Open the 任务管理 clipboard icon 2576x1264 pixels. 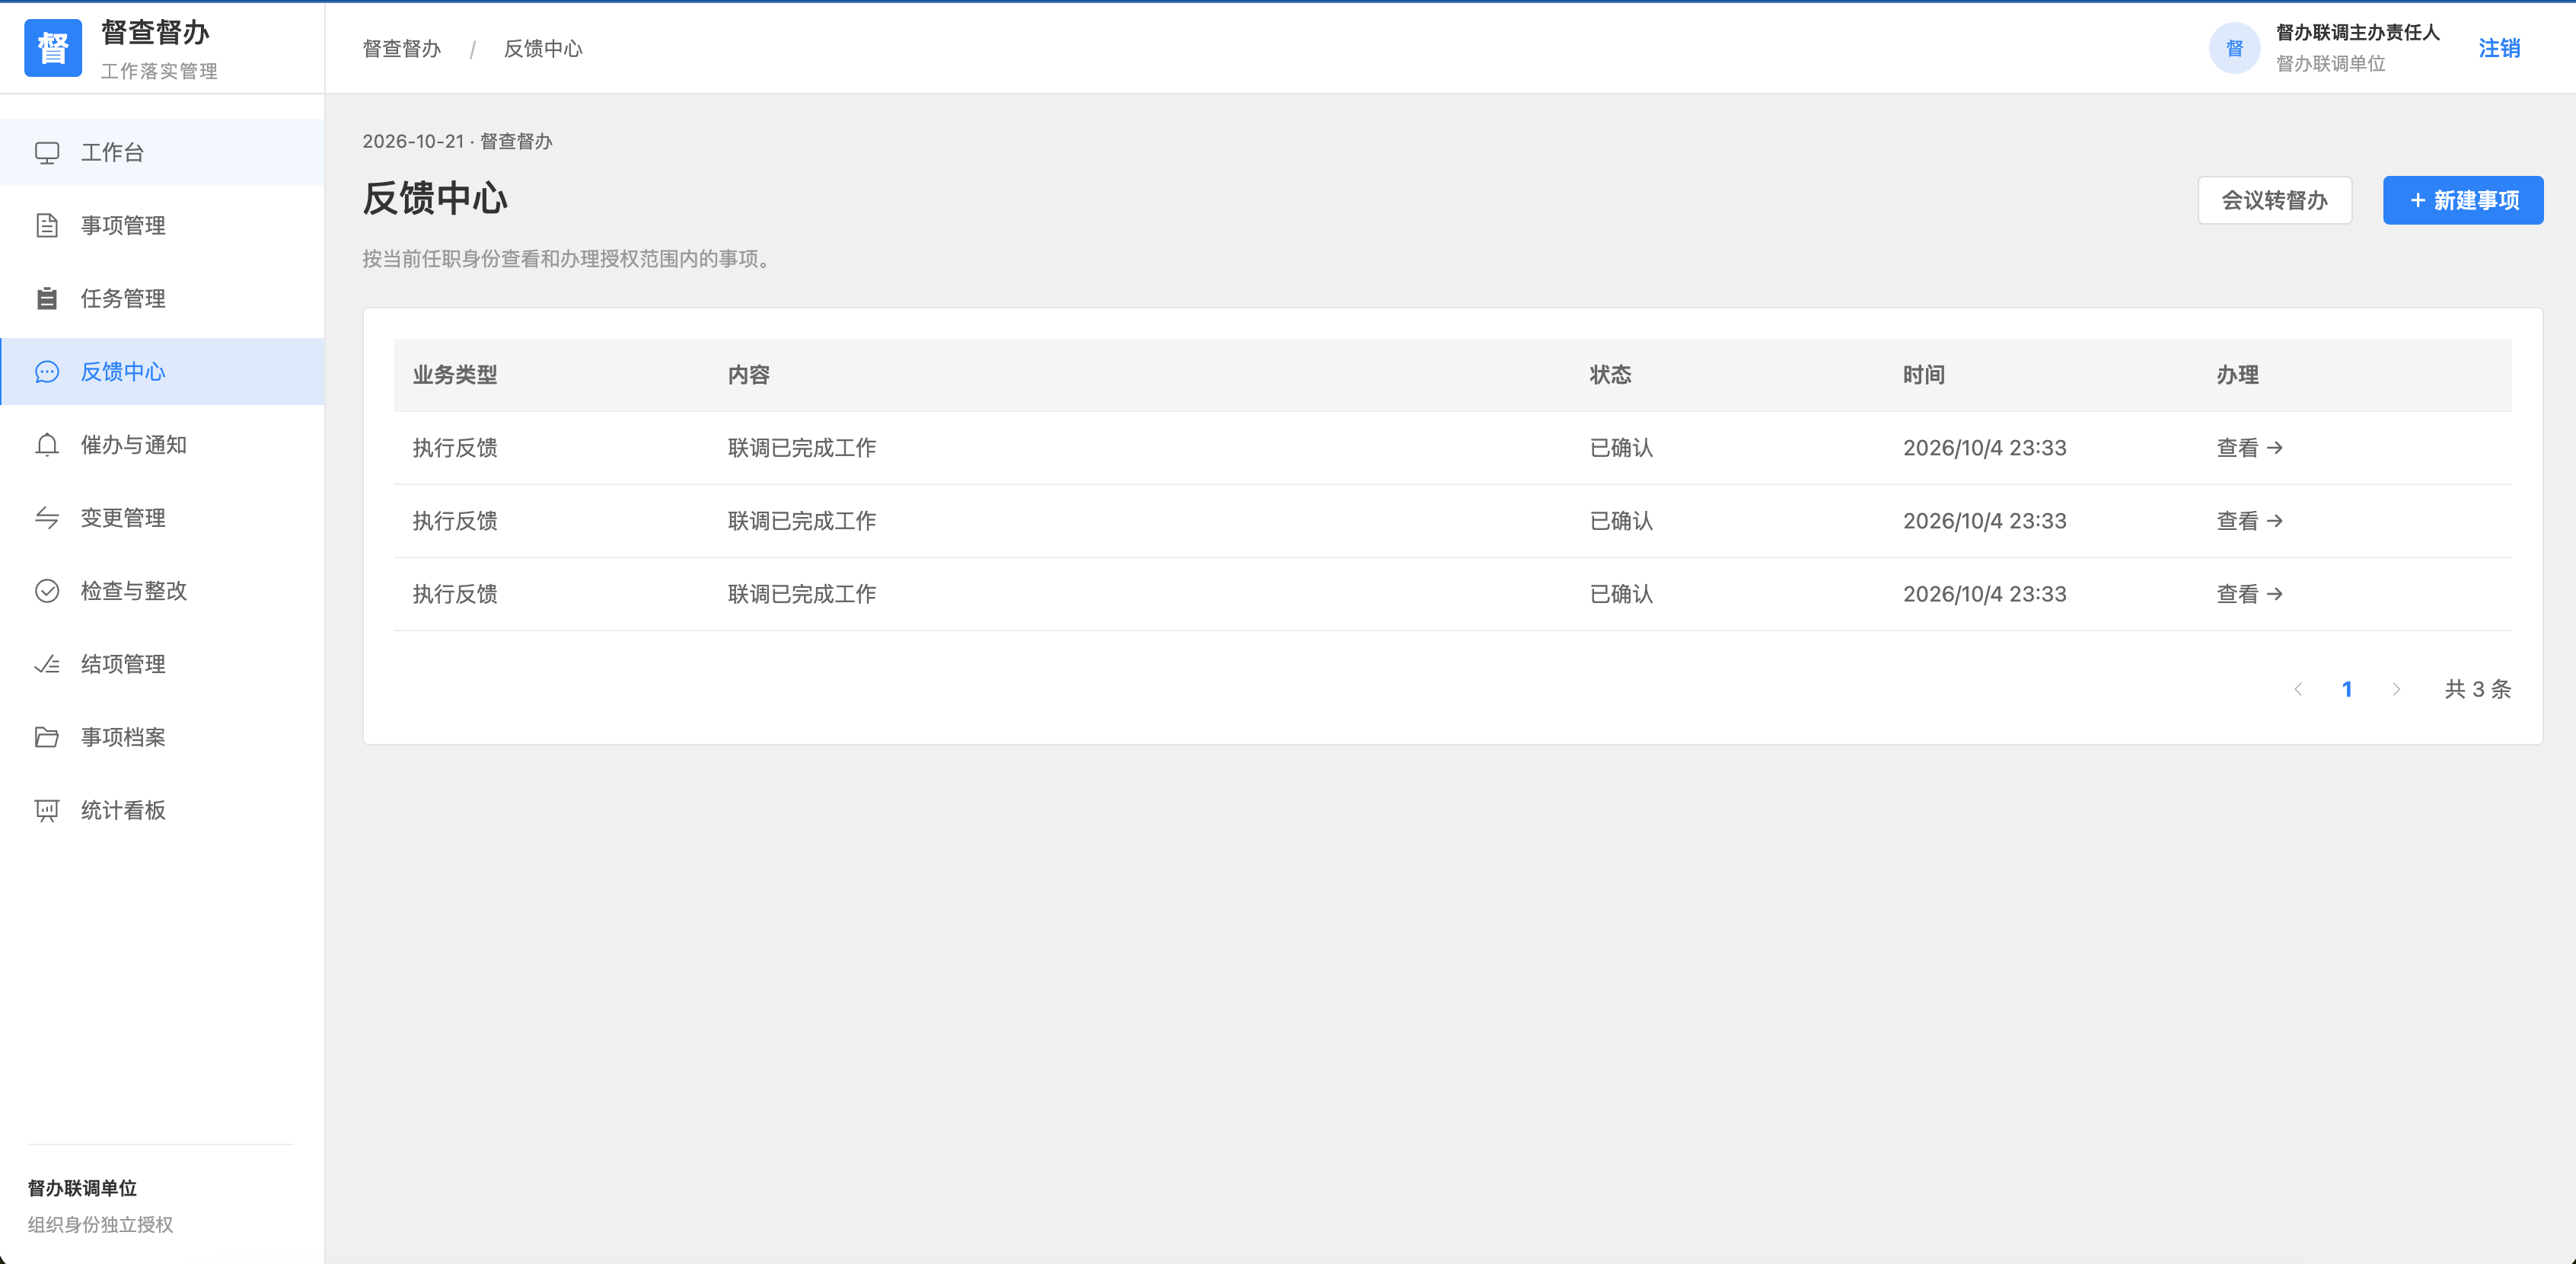(x=47, y=299)
